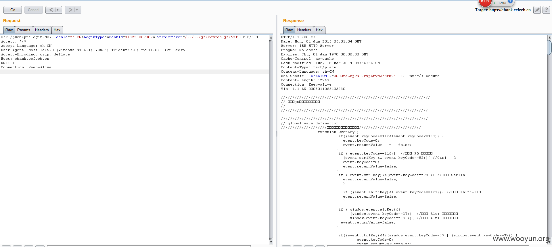Click the Set-Cookie JSESSIONID response line
This screenshot has width=552, height=247.
tap(360, 76)
